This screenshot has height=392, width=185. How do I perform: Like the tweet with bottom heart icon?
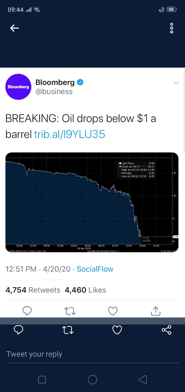click(x=117, y=330)
